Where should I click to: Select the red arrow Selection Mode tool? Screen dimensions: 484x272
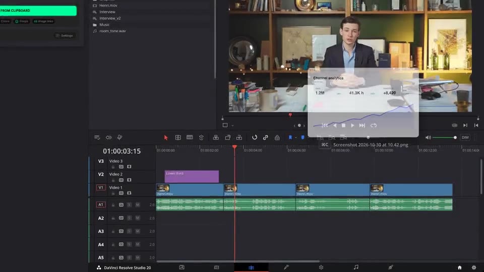tap(166, 138)
